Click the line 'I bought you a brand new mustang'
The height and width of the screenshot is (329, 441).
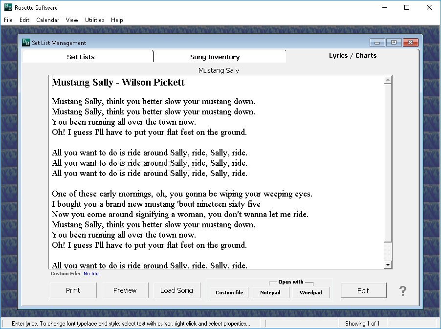point(156,204)
